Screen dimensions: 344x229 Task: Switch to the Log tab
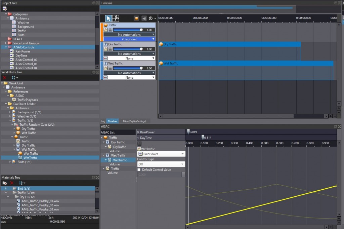pos(103,121)
